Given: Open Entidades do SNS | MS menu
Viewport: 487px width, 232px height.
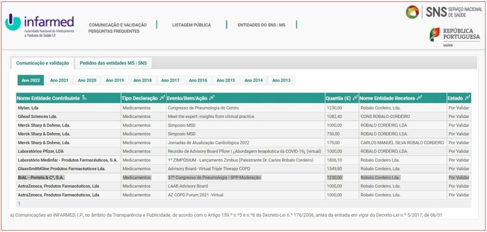Looking at the screenshot, I should (262, 25).
